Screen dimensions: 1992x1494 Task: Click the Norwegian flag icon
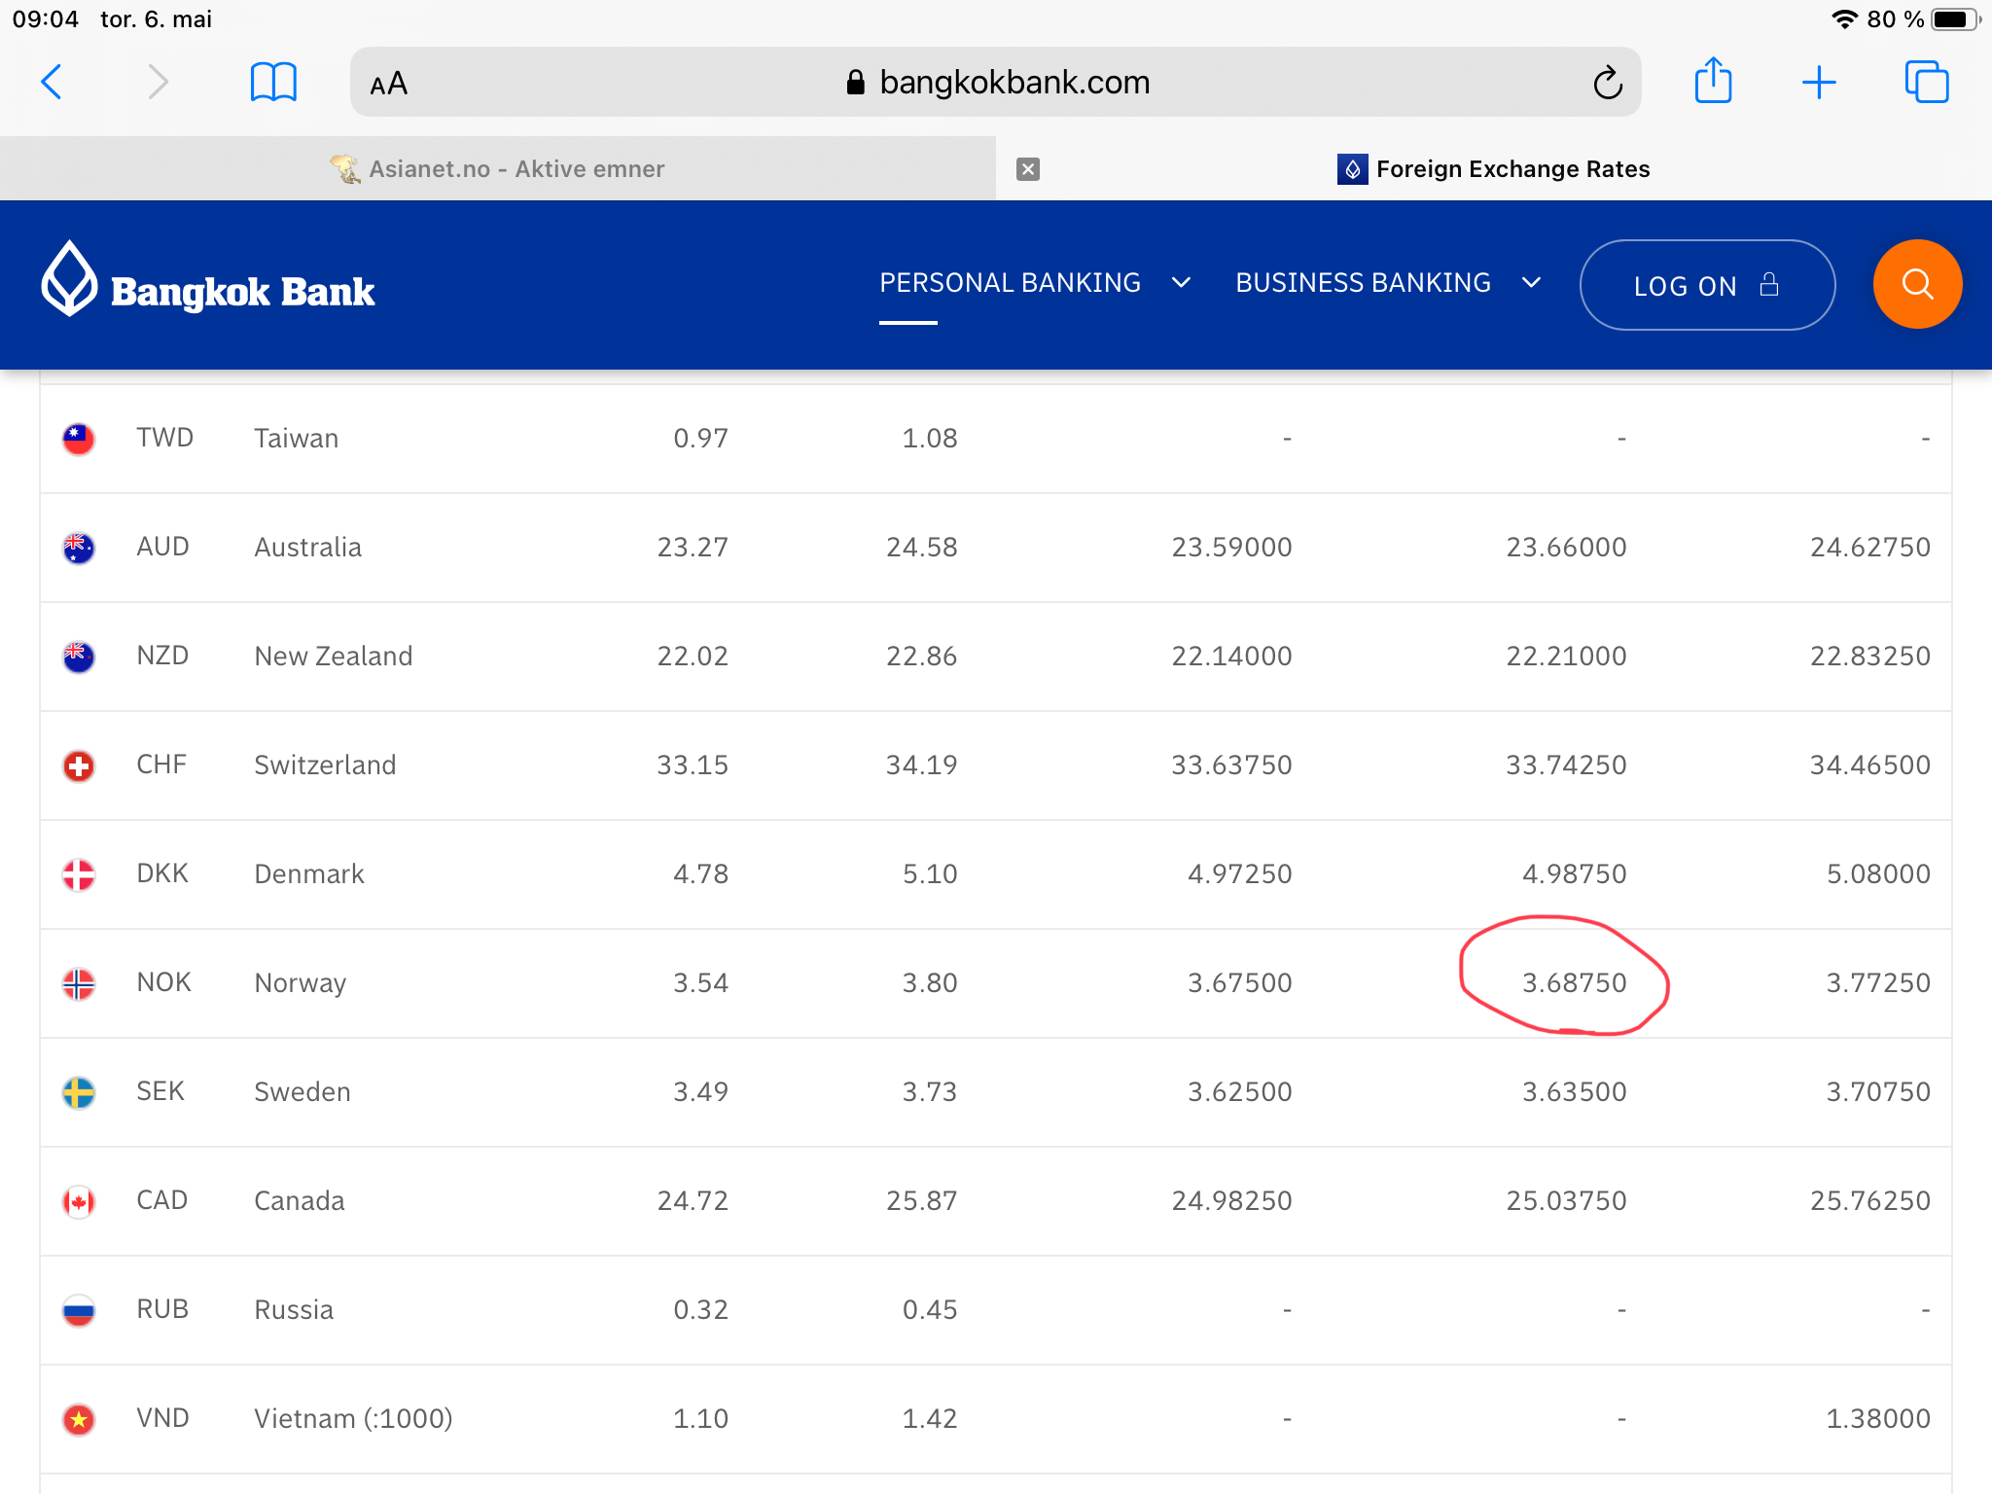(x=79, y=983)
